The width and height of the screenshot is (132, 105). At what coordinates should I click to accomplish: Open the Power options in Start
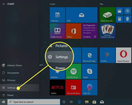(20, 95)
